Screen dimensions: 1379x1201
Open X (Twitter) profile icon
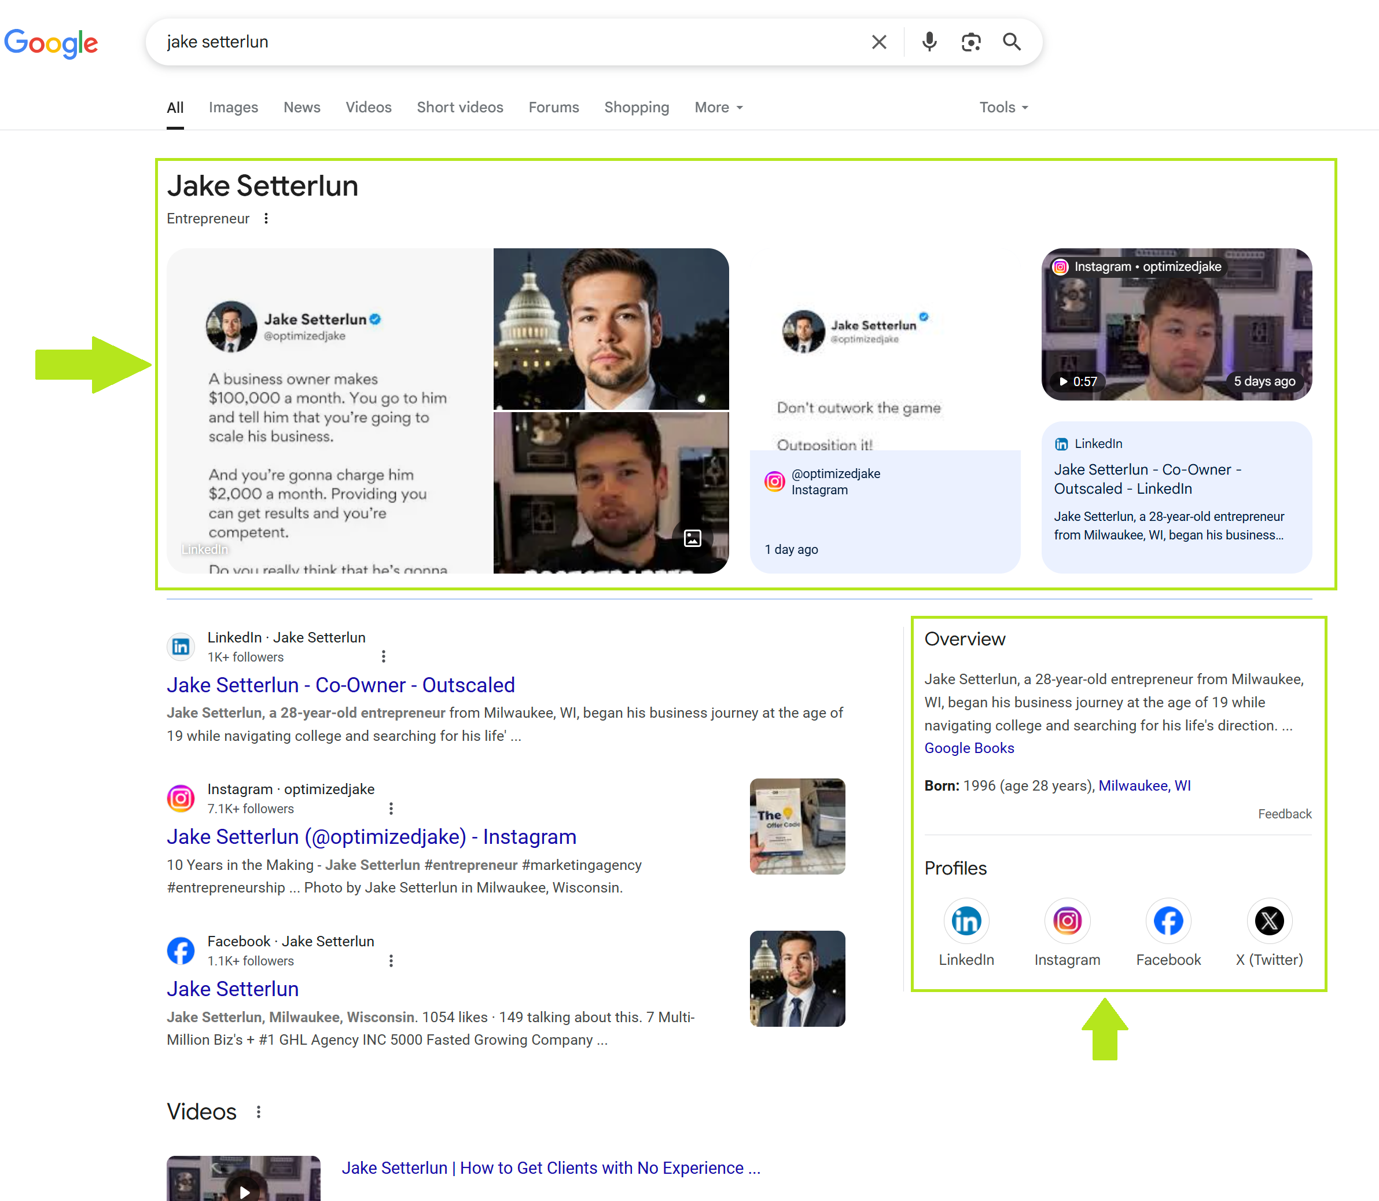click(1268, 921)
